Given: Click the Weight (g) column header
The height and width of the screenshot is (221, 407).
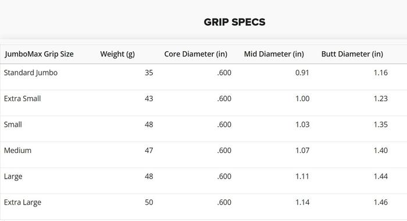Looking at the screenshot, I should point(117,54).
